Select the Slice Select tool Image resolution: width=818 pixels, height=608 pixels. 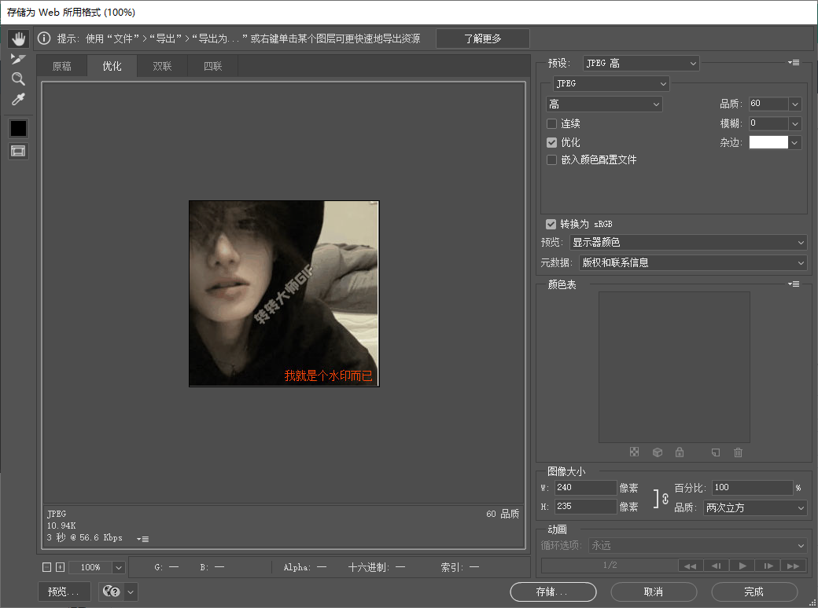click(18, 59)
